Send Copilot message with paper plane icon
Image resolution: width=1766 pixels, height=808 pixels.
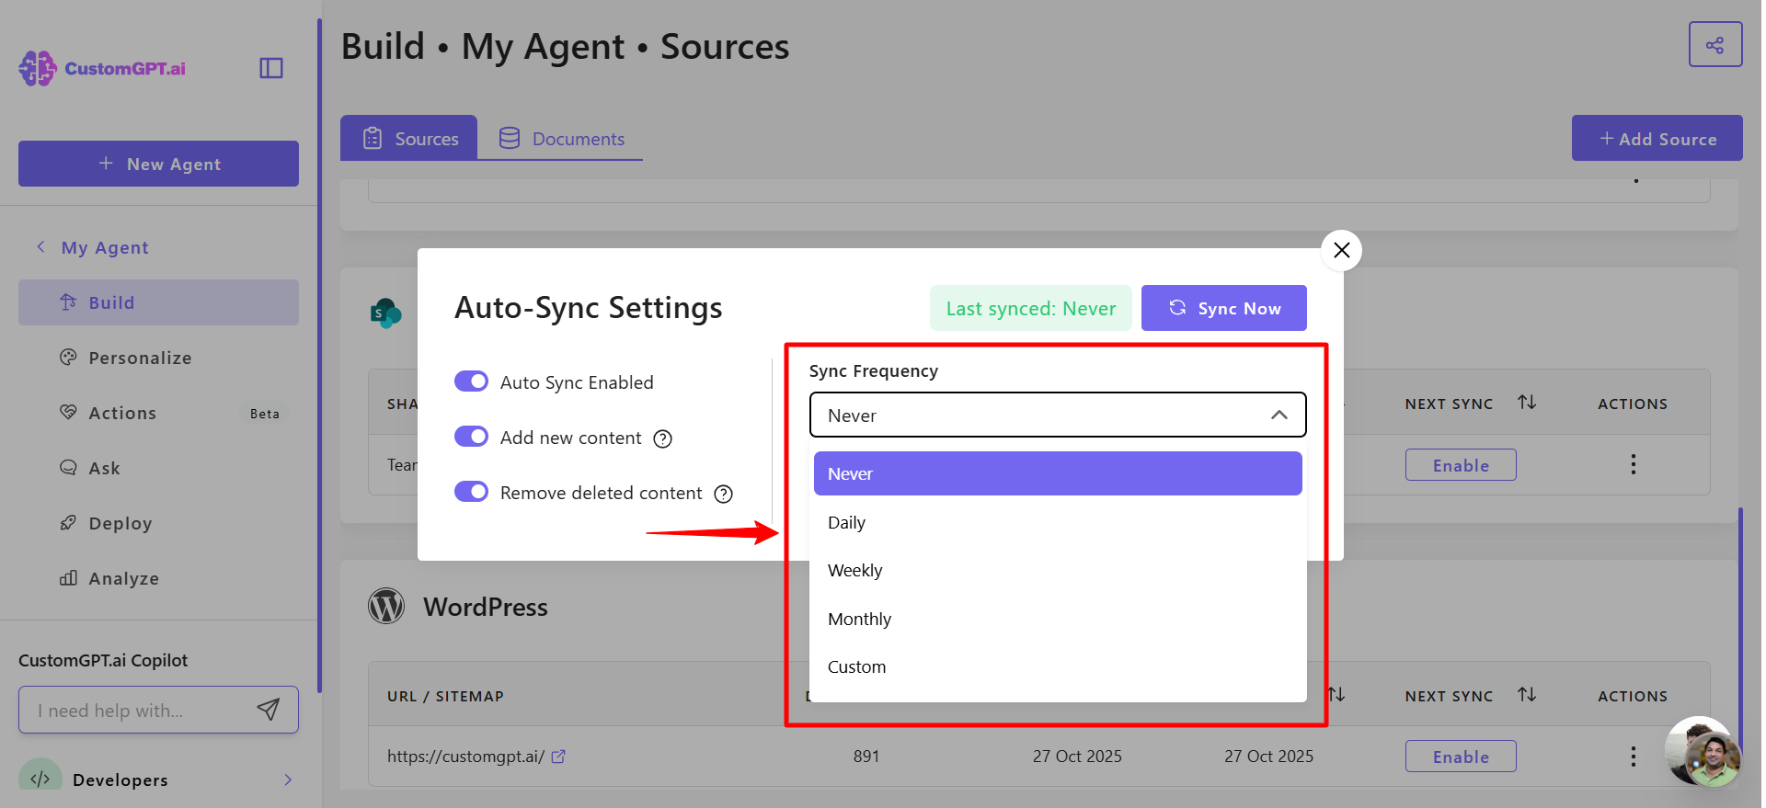(269, 710)
